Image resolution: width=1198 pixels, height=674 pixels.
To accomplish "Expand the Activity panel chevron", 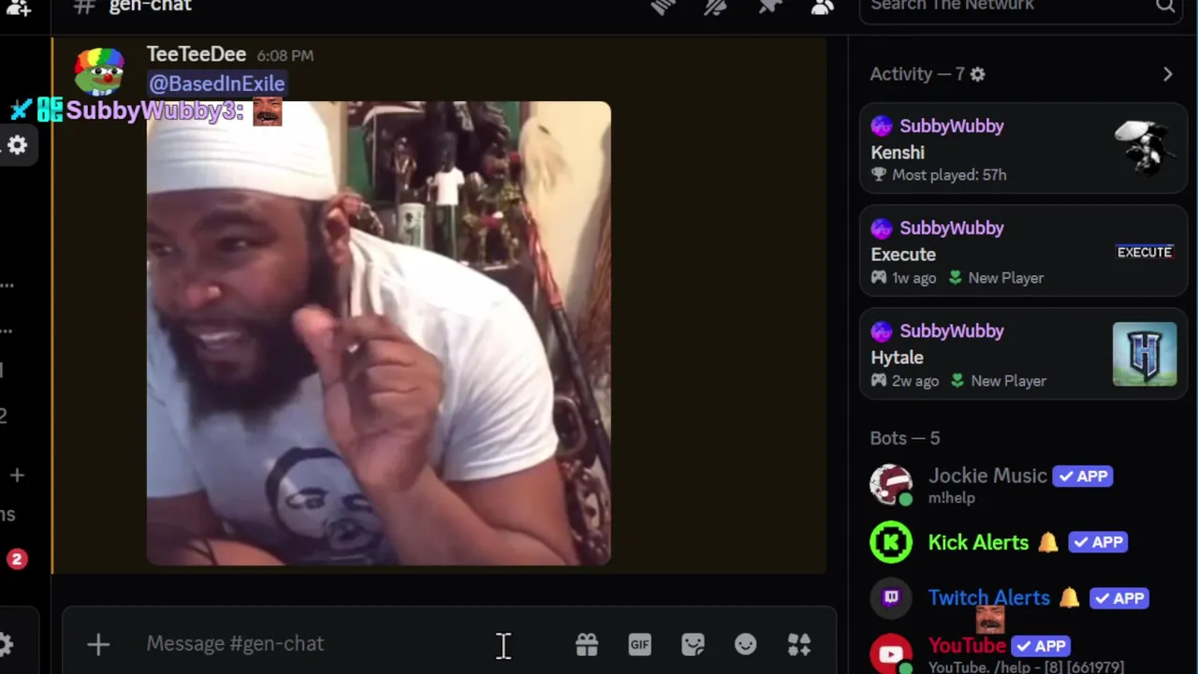I will 1168,74.
